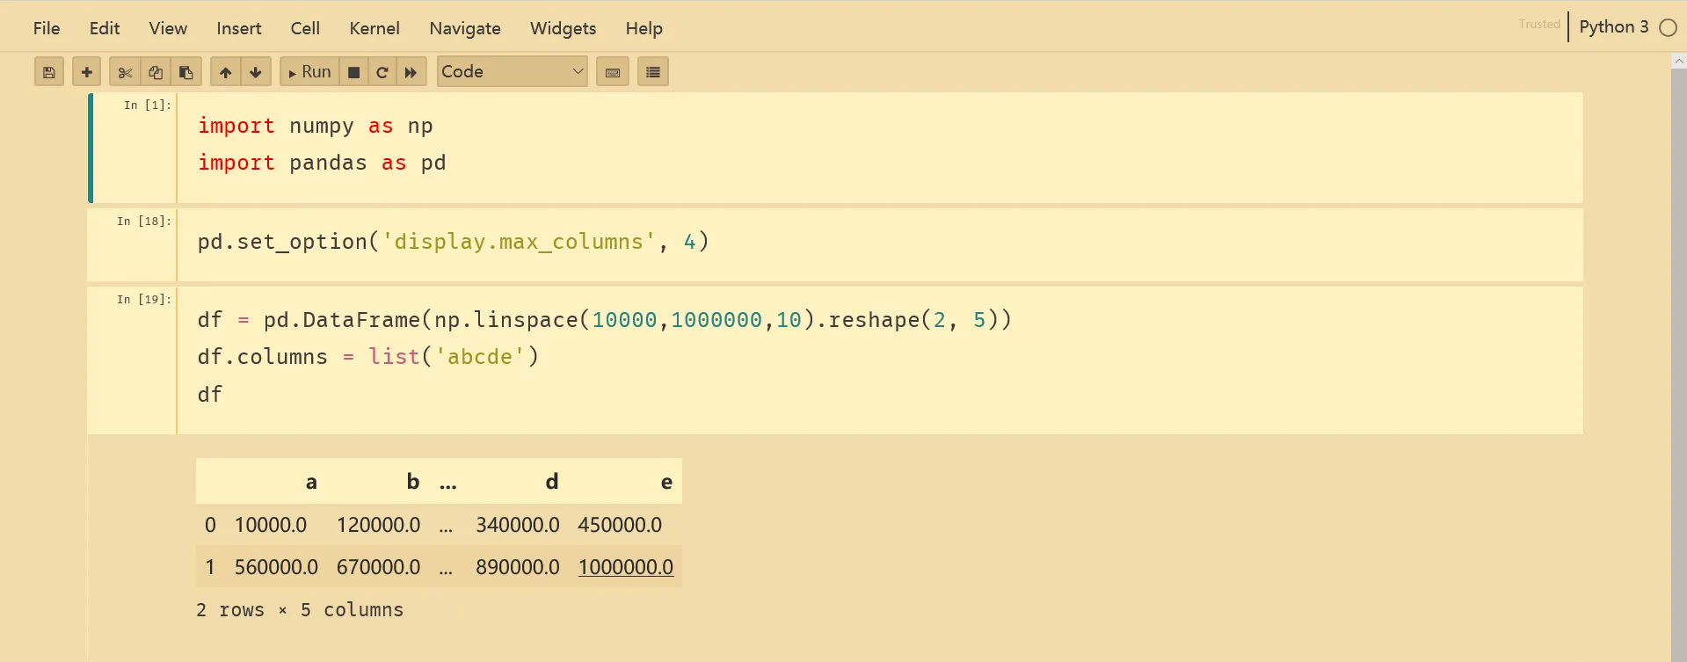This screenshot has width=1687, height=662.
Task: Run the selected cell
Action: [x=309, y=72]
